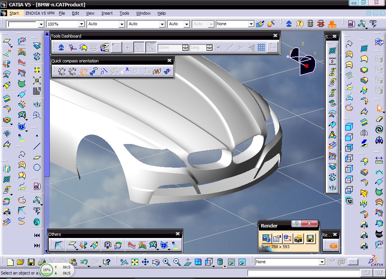Expand the 100% opacity dropdown
386x279 pixels.
[x=81, y=24]
